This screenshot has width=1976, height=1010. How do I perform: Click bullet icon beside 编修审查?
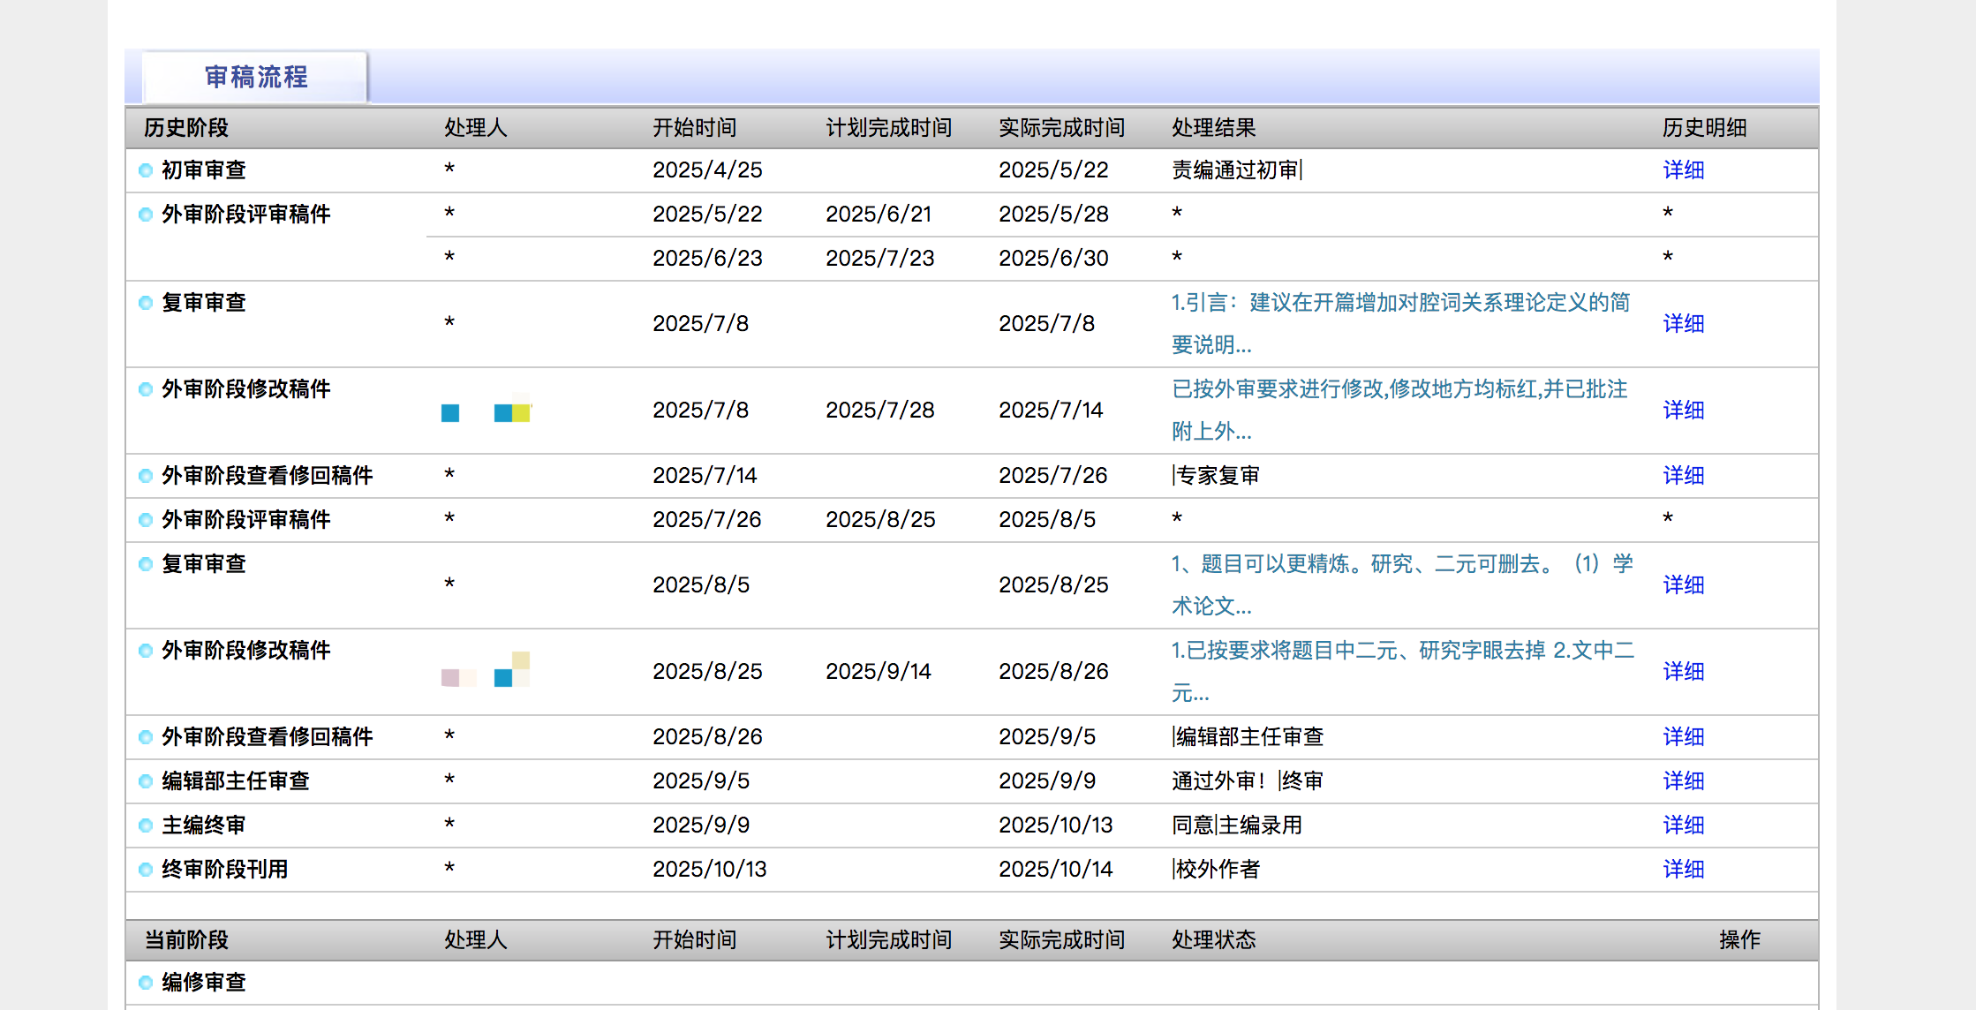146,983
